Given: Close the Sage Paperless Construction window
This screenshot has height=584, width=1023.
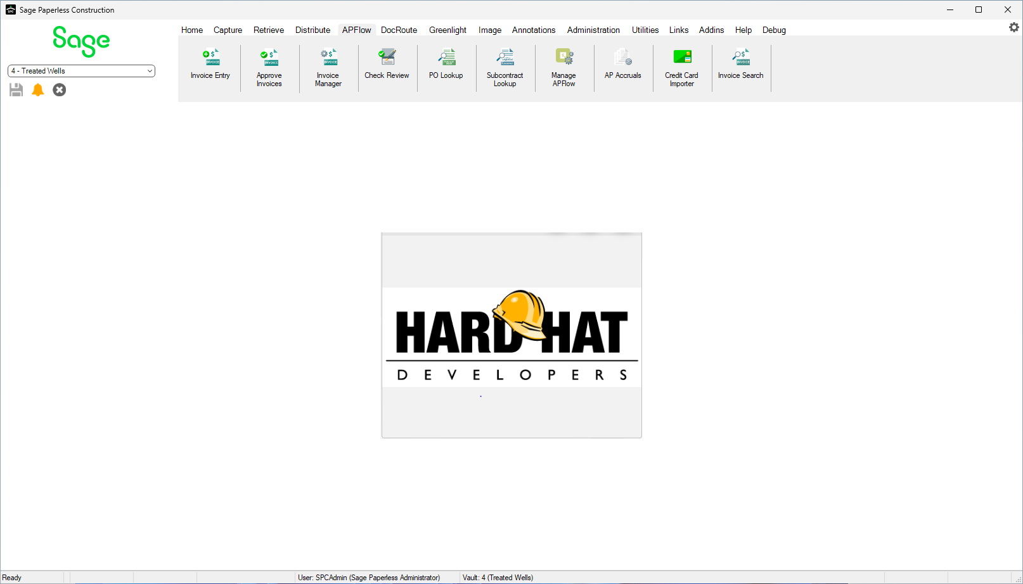Looking at the screenshot, I should (x=1008, y=10).
